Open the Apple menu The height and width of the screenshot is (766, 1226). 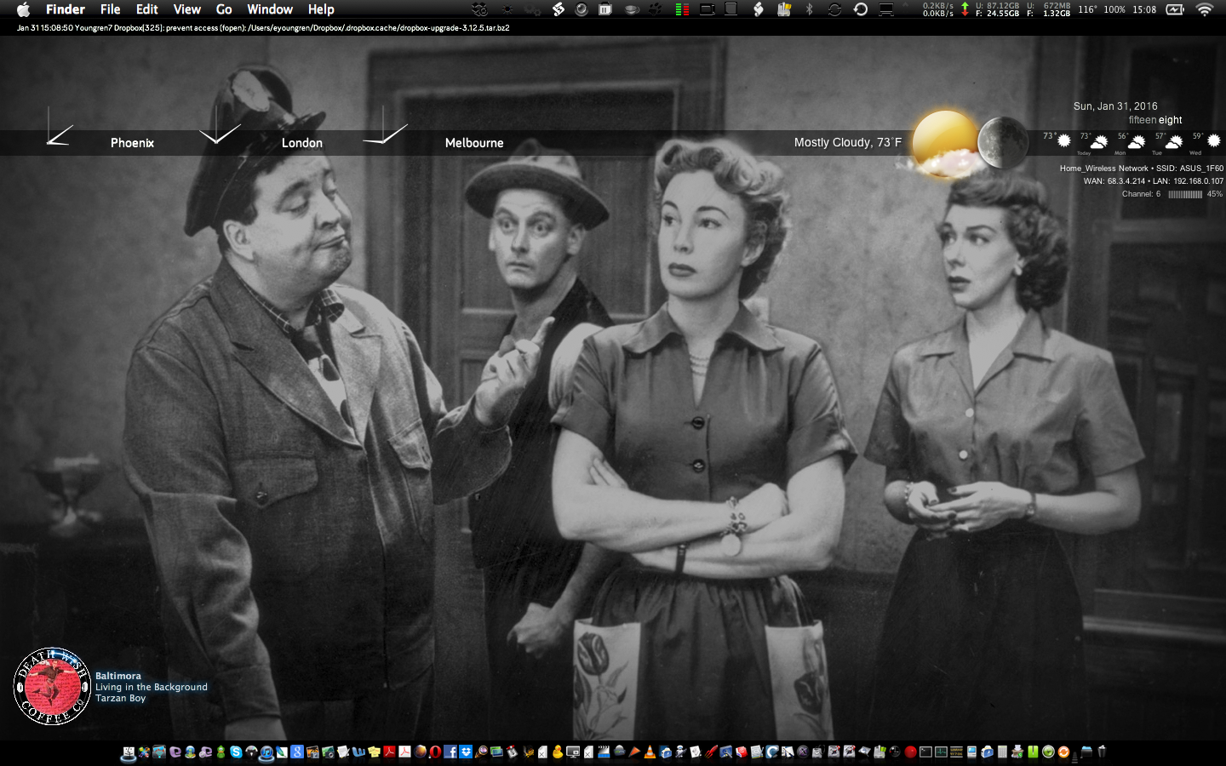[x=23, y=9]
